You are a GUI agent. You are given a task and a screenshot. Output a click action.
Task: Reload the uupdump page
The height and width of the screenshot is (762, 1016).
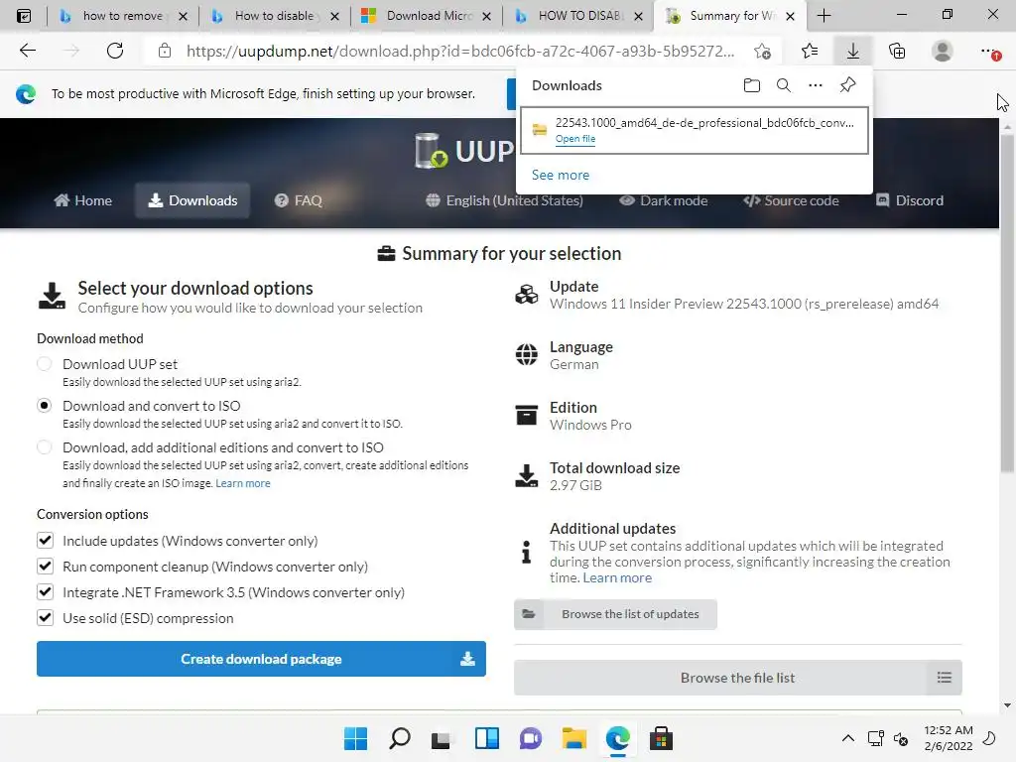[x=115, y=51]
